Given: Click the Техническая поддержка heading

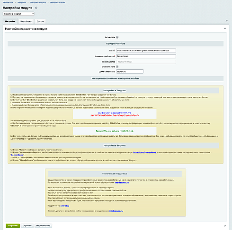Looking at the screenshot, I should point(115,174).
